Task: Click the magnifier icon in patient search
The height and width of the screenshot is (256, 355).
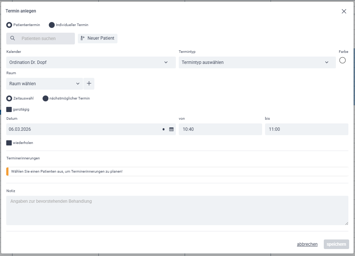Action: tap(12, 39)
